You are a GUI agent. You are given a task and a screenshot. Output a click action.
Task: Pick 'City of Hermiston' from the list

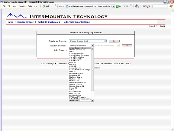point(80,53)
